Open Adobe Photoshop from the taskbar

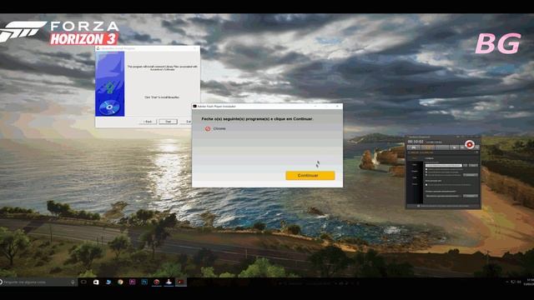click(144, 282)
